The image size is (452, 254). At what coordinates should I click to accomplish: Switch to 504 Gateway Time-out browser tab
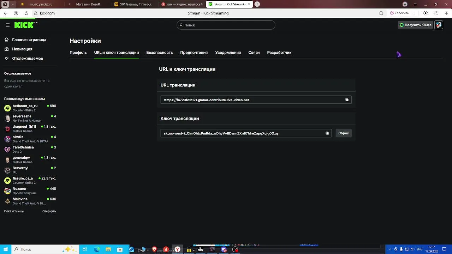136,4
